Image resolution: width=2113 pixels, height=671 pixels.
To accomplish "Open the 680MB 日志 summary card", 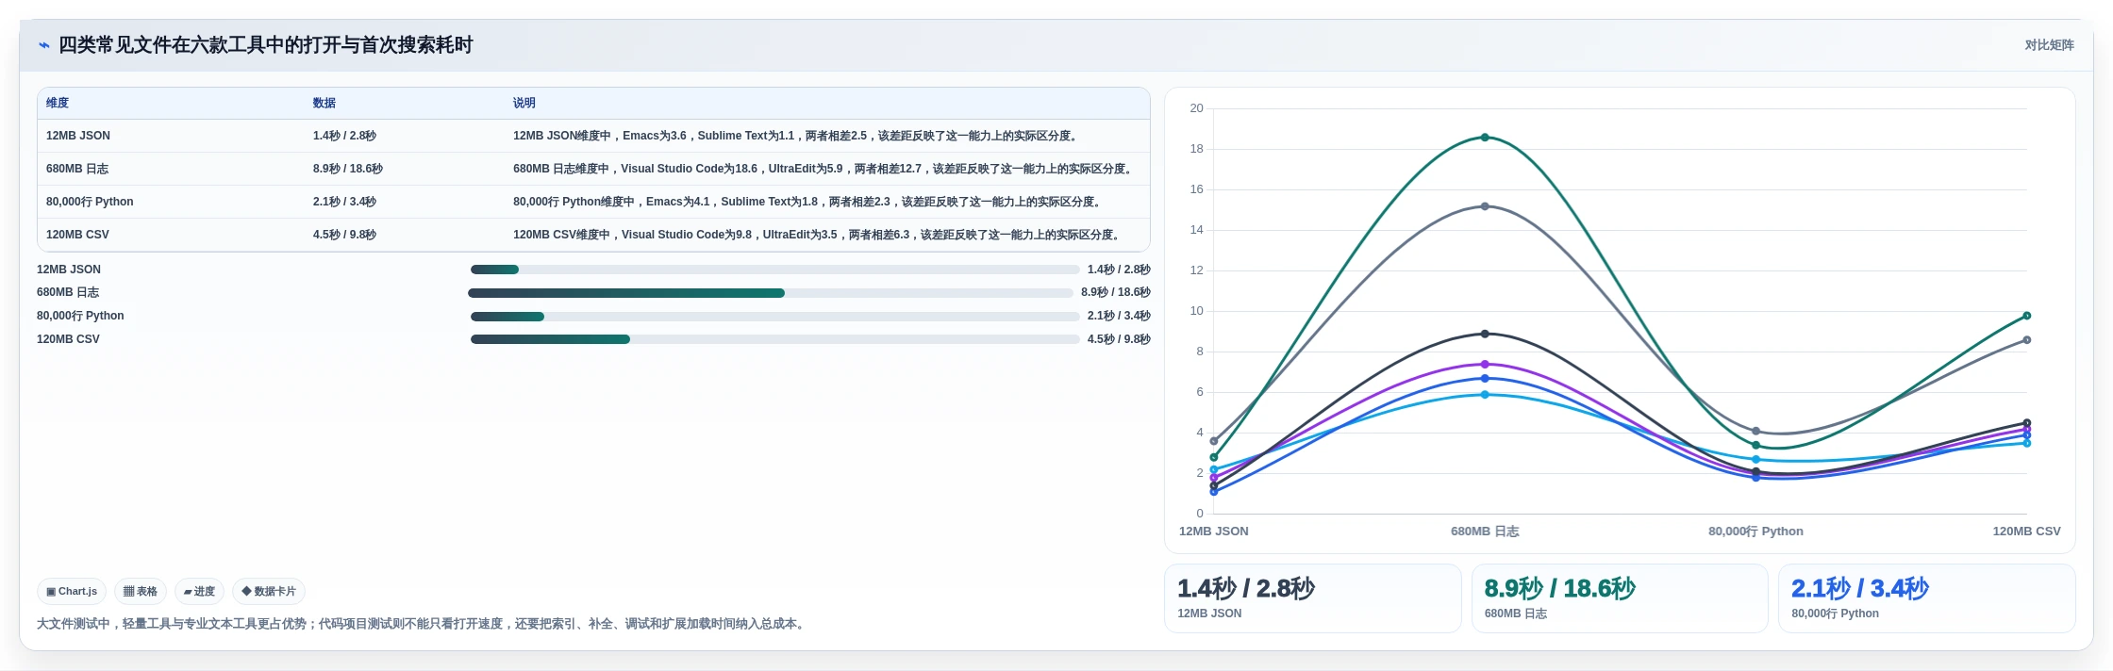I will pos(1620,598).
